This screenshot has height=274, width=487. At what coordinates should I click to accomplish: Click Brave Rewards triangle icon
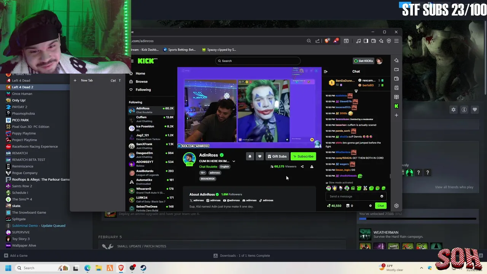[335, 41]
